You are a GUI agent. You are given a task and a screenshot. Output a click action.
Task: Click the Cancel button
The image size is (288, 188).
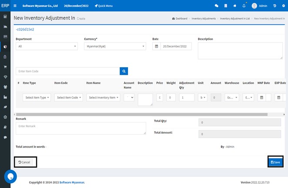24,162
